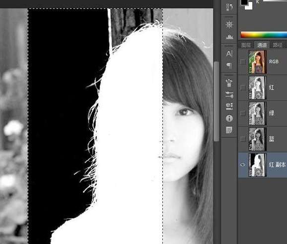Screen dimensions: 287x244
Task: Click the canvas vertical scrollbar
Action: pyautogui.click(x=216, y=101)
